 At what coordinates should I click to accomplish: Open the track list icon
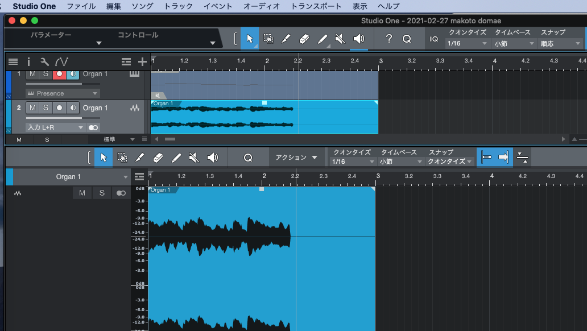[13, 61]
